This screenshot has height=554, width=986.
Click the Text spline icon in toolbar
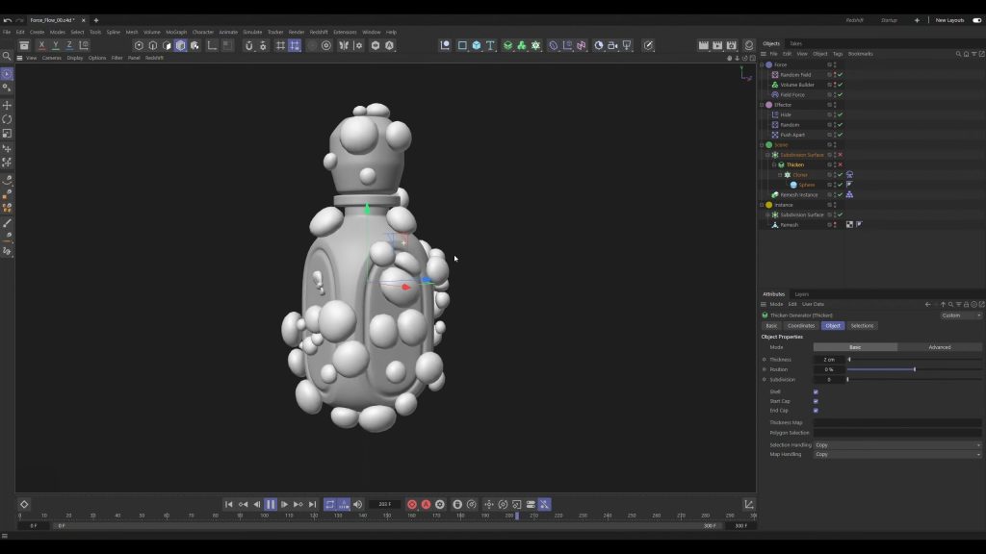click(490, 45)
